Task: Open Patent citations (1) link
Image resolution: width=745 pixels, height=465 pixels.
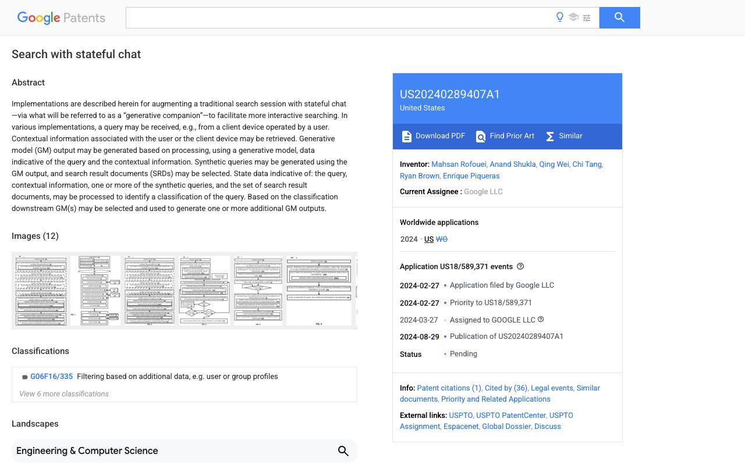Action: coord(449,388)
